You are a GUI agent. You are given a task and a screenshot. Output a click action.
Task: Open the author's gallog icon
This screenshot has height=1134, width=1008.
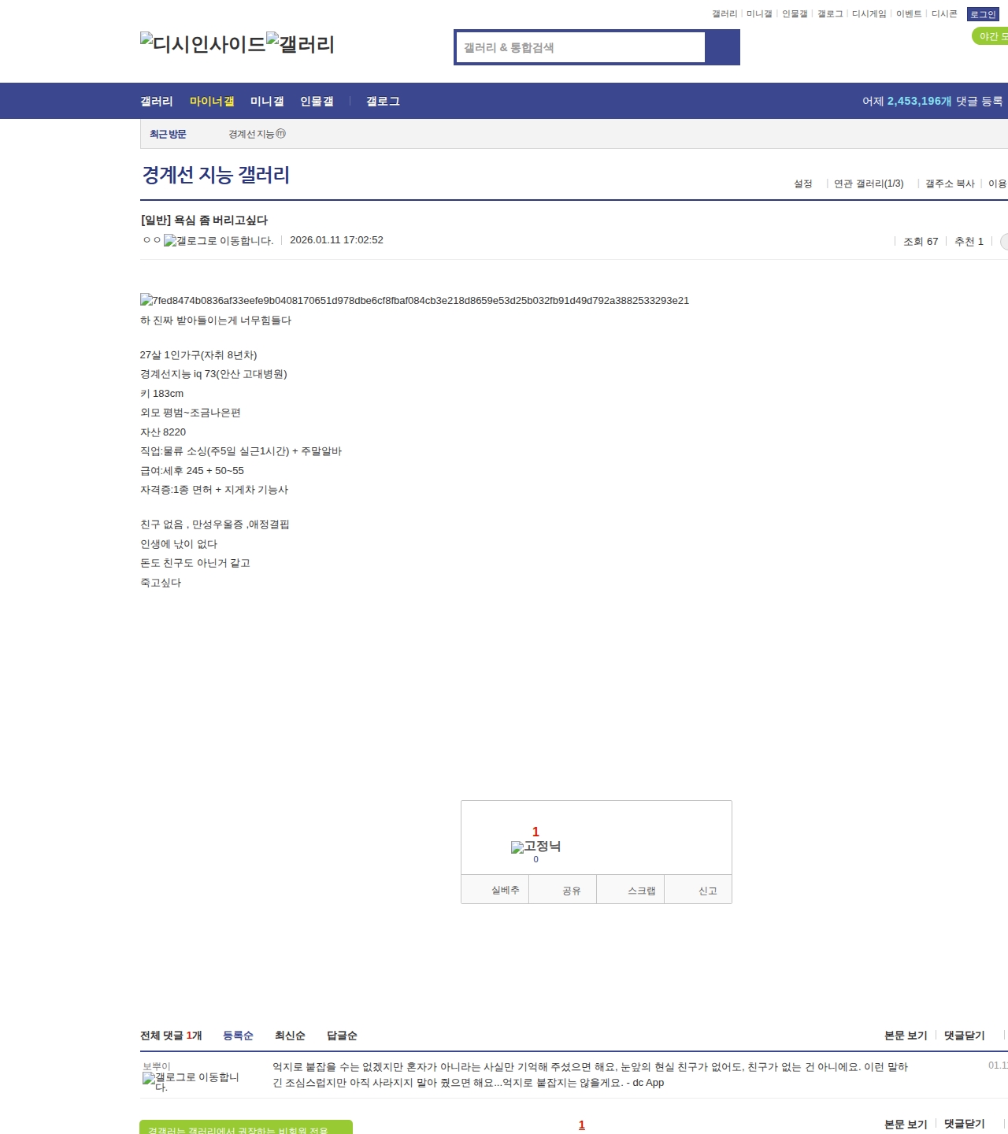coord(218,241)
